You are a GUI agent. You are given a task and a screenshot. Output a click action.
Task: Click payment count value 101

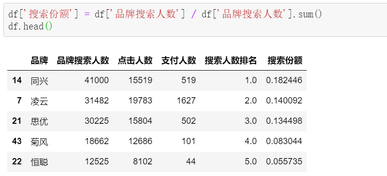189,141
